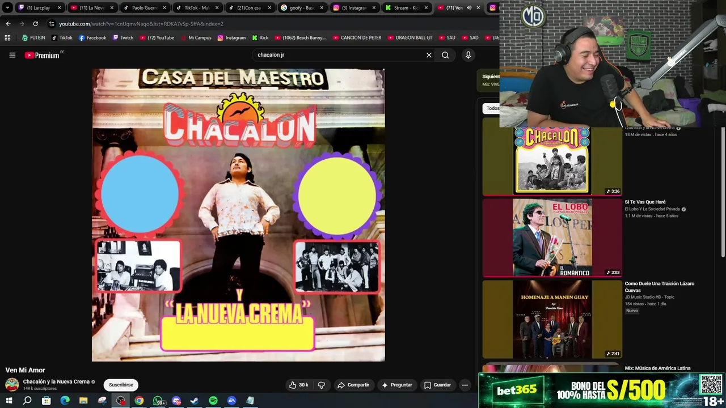Save video with the Guardar button
Screen dimensions: 726x408
pos(437,385)
